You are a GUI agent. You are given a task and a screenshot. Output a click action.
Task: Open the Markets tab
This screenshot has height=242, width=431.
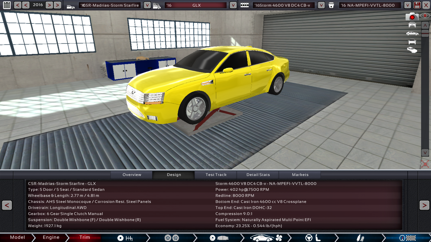[300, 175]
